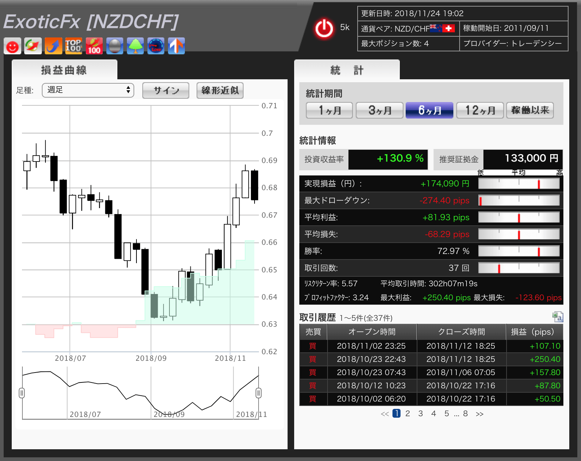Click the 5k label next to power button
Image resolution: width=581 pixels, height=461 pixels.
pos(345,28)
